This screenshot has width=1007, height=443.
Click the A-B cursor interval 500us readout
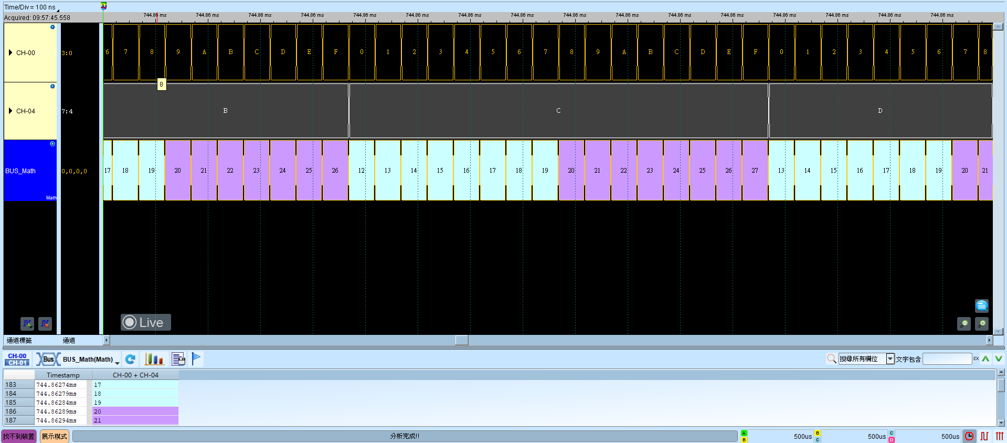780,436
